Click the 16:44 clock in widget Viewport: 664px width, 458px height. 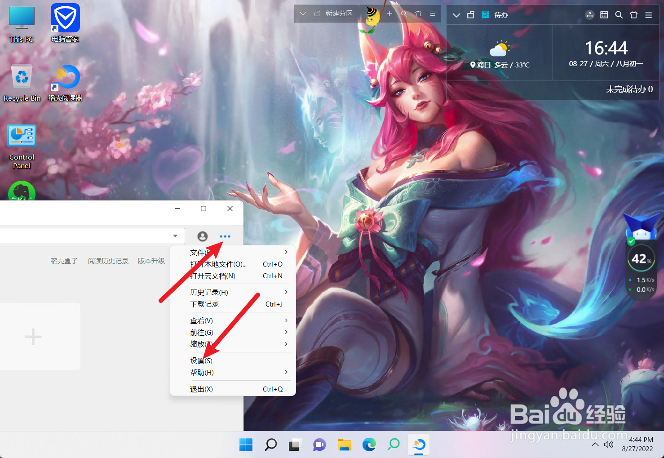pyautogui.click(x=606, y=48)
